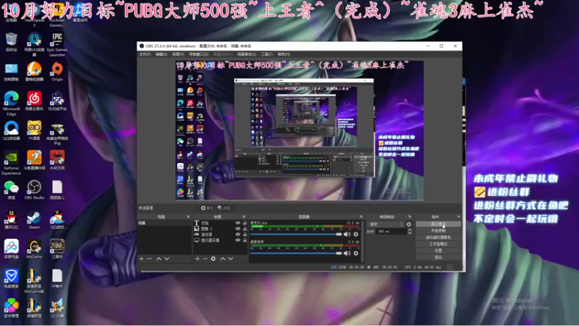Toggle visibility of the 图像 2 image source
579x326 pixels.
(x=238, y=229)
